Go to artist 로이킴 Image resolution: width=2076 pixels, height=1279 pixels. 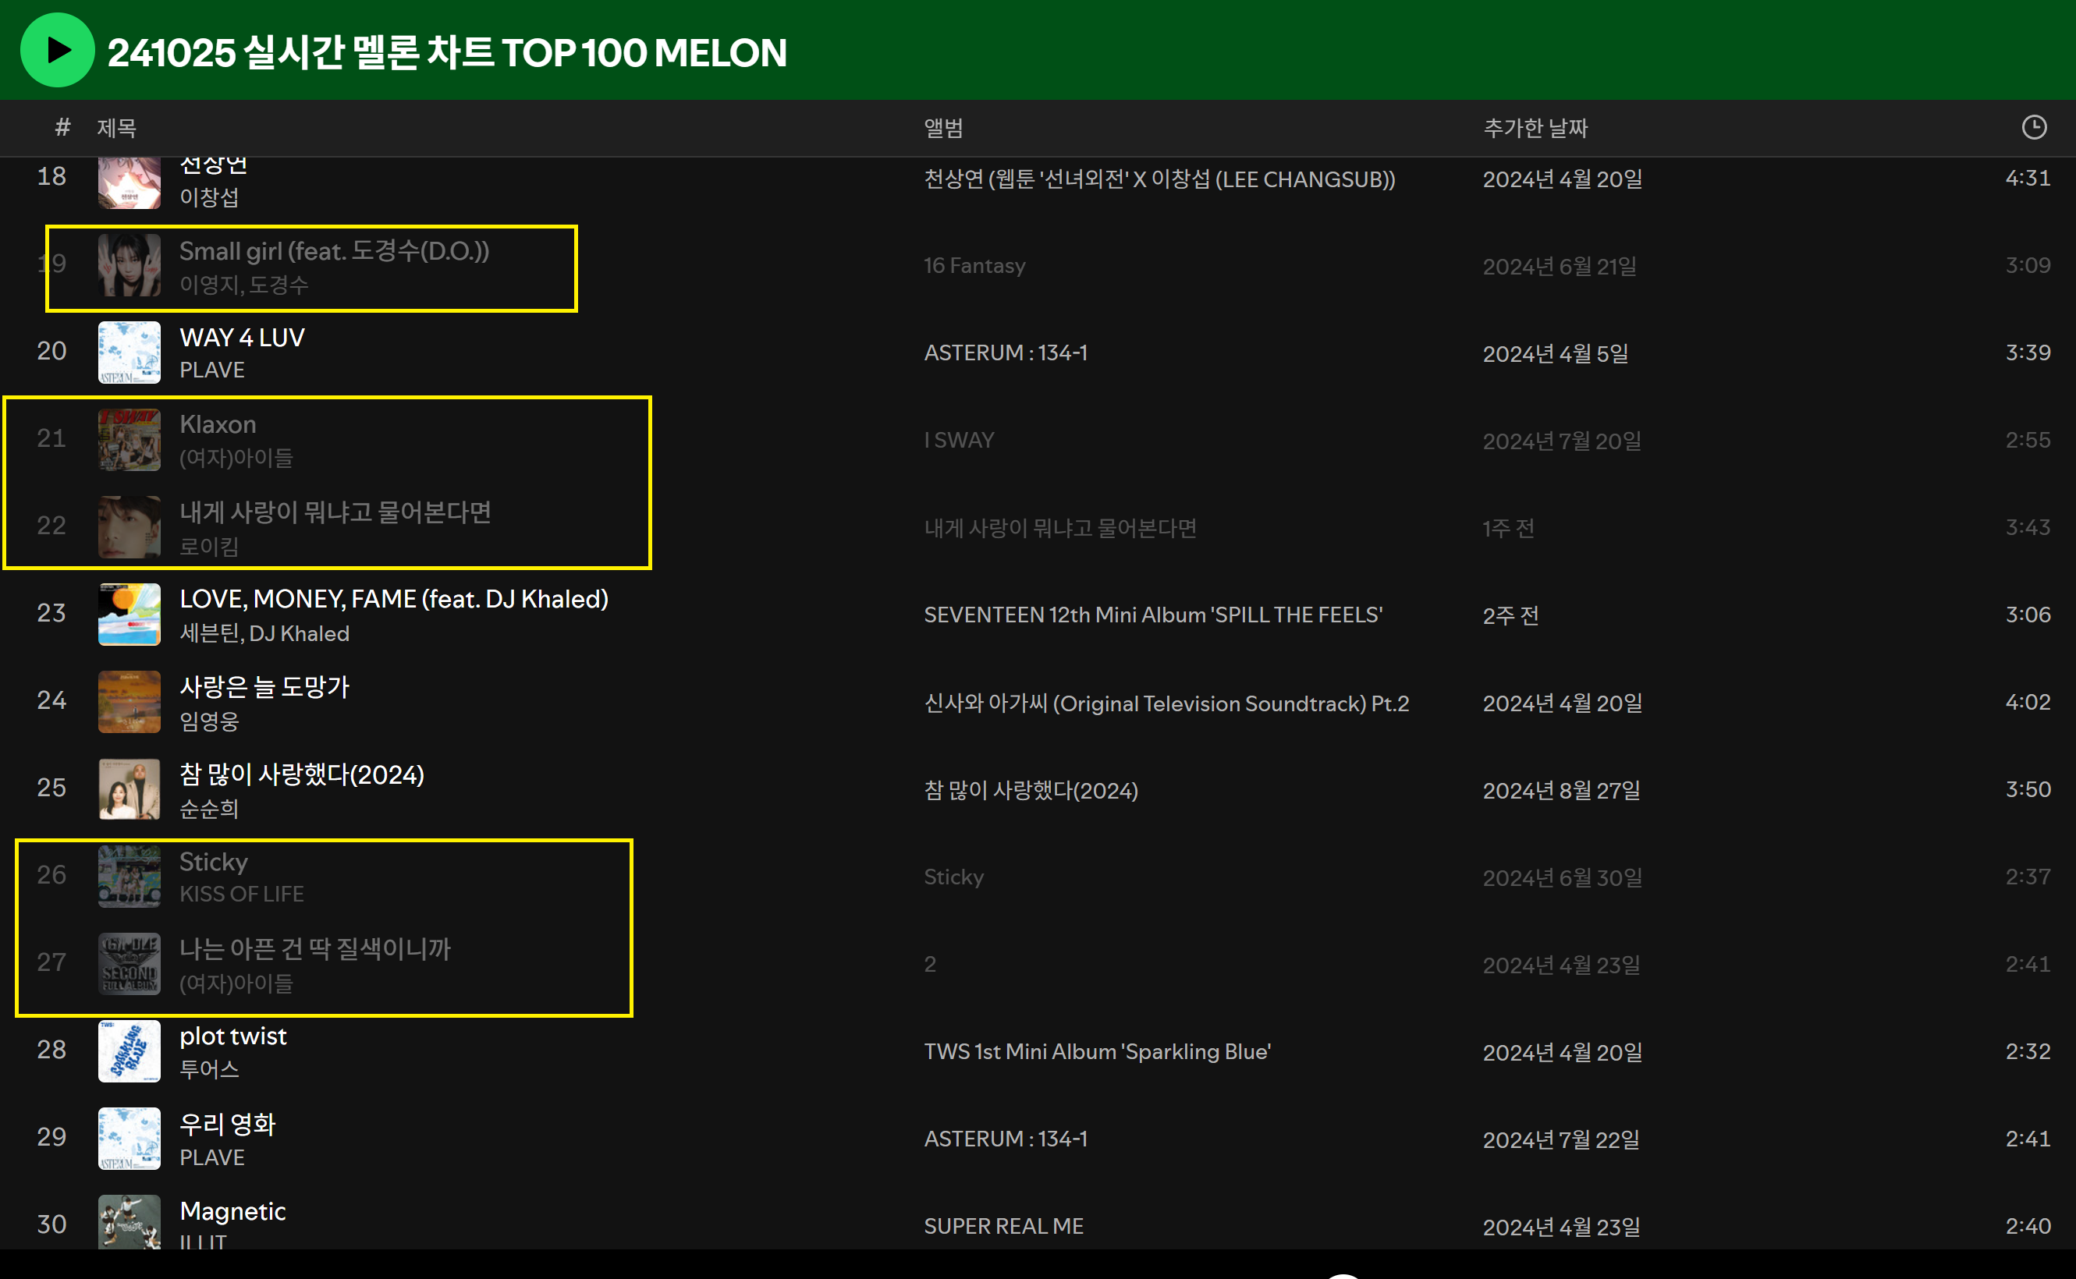coord(209,547)
